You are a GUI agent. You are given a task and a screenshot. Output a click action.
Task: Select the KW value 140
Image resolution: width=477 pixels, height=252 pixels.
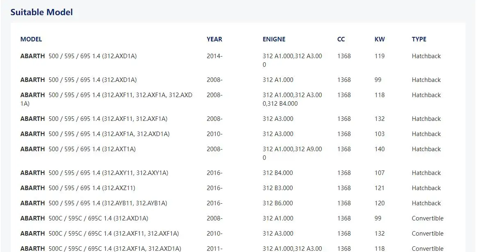(379, 149)
